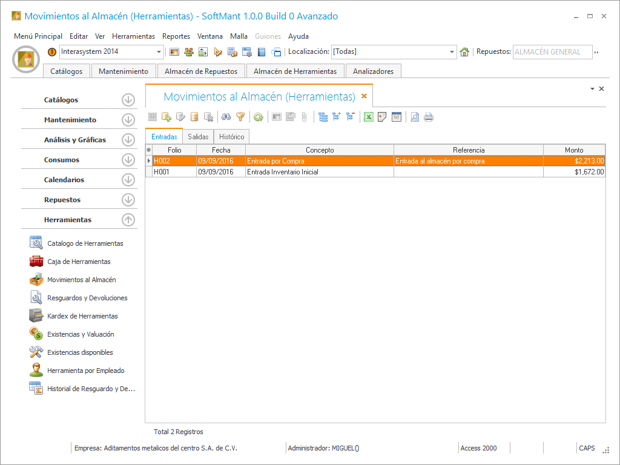
Task: Click the TXT export icon
Action: point(397,117)
